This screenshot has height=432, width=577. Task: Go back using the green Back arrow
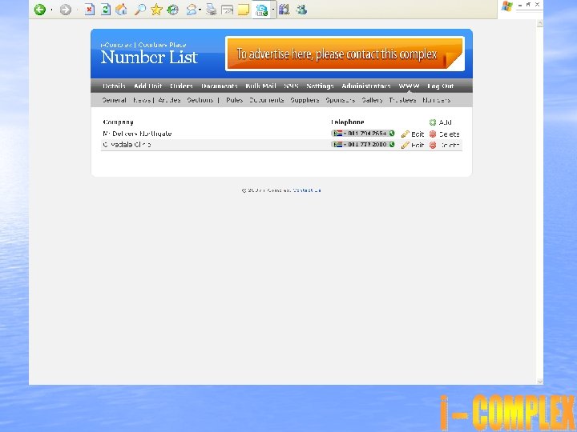click(x=40, y=10)
